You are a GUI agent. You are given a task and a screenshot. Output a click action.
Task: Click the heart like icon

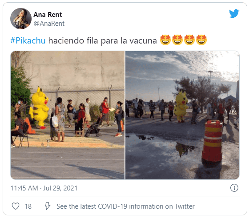click(16, 206)
